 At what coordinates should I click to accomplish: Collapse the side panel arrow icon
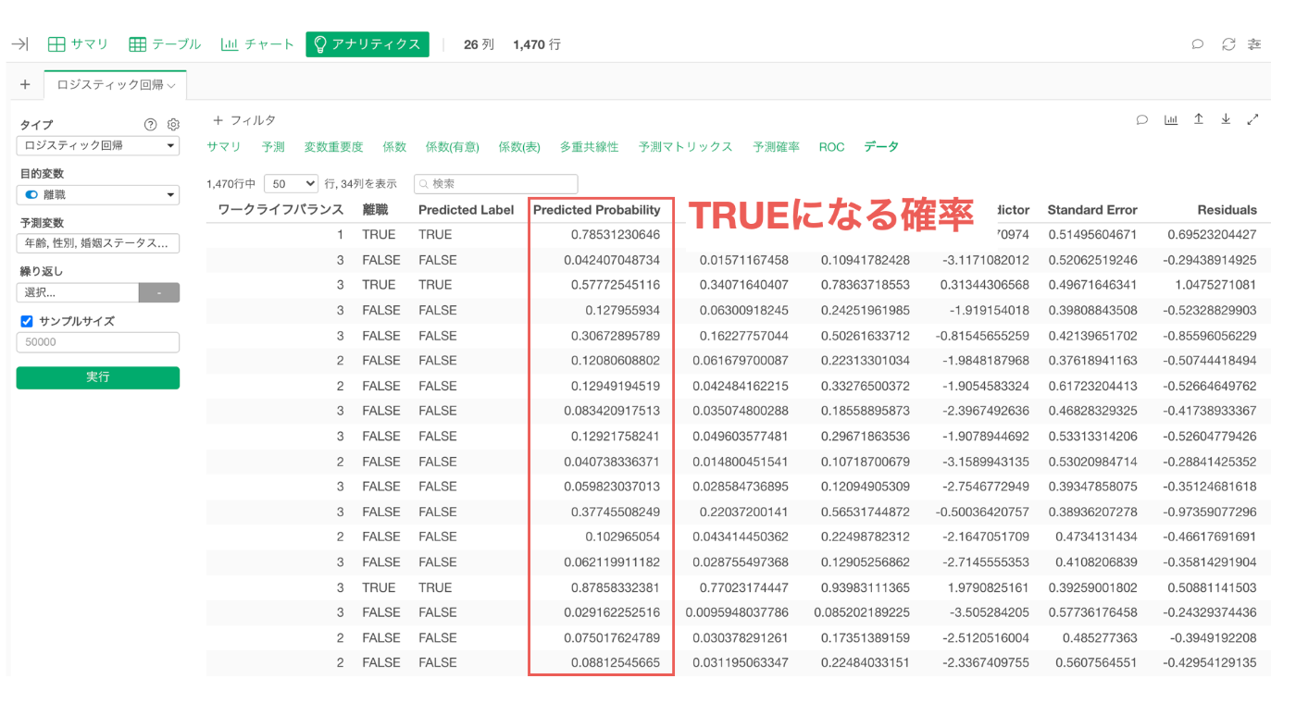pyautogui.click(x=19, y=44)
